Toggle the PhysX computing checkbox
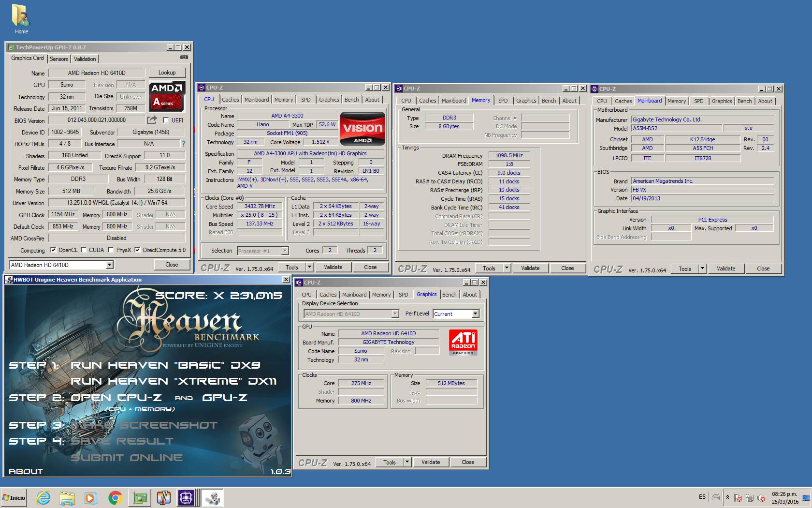The height and width of the screenshot is (508, 812). [111, 250]
